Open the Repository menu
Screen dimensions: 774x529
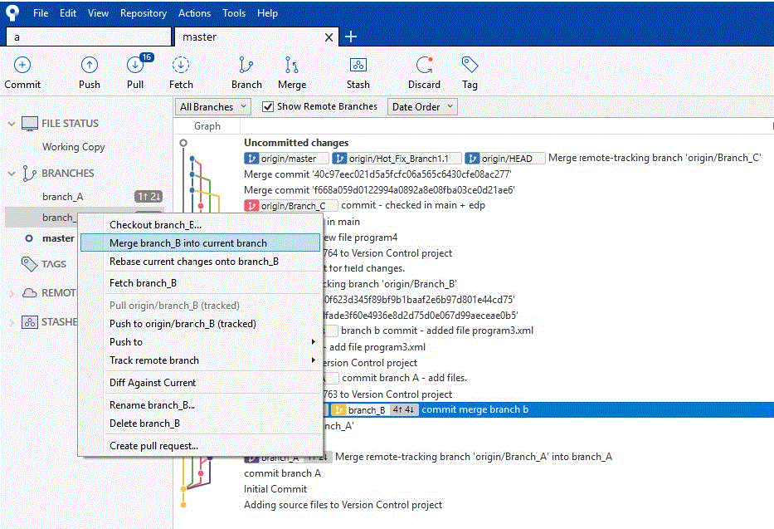click(144, 12)
